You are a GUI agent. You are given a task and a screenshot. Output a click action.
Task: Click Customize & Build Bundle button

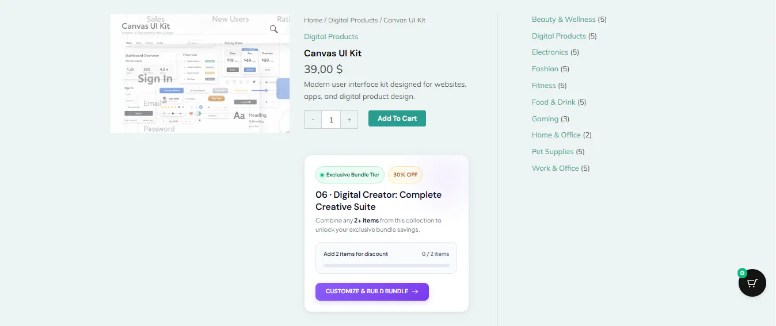[372, 292]
